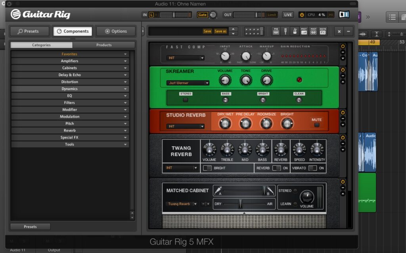Click the Matched Cabinet A/B mic slider
Screen dimensions: 406x253
click(x=244, y=191)
